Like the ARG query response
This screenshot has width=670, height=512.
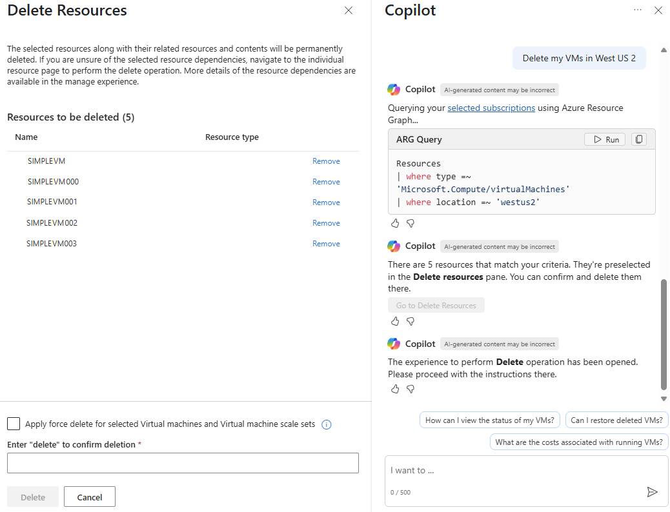396,223
